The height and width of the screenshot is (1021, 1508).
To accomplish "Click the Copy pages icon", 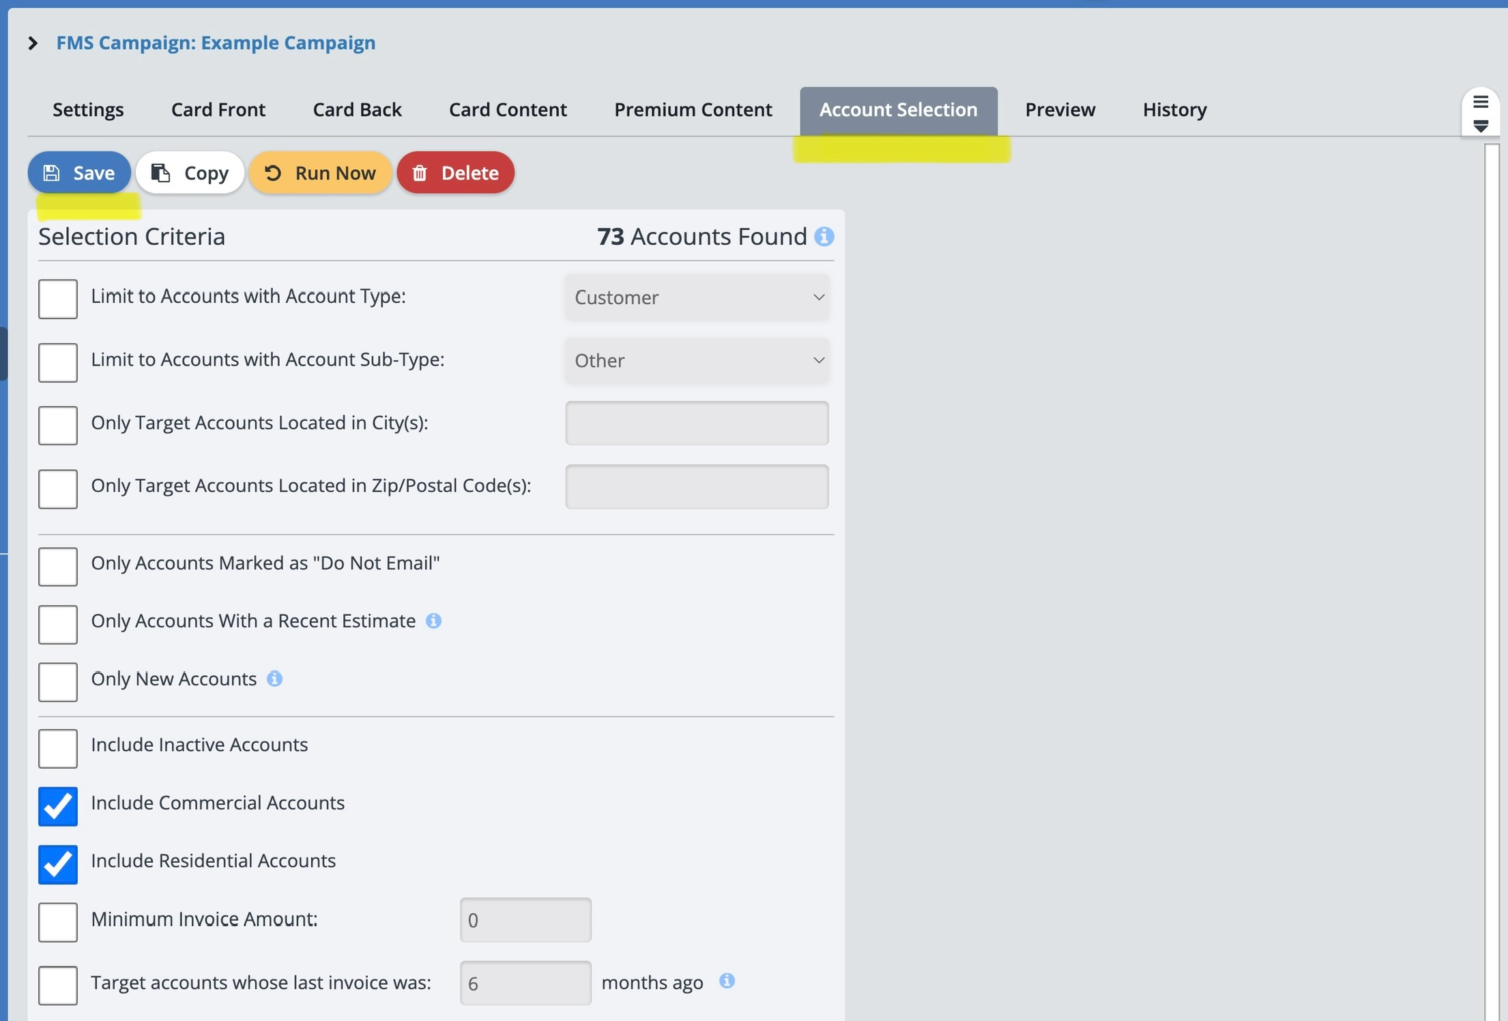I will pos(160,173).
